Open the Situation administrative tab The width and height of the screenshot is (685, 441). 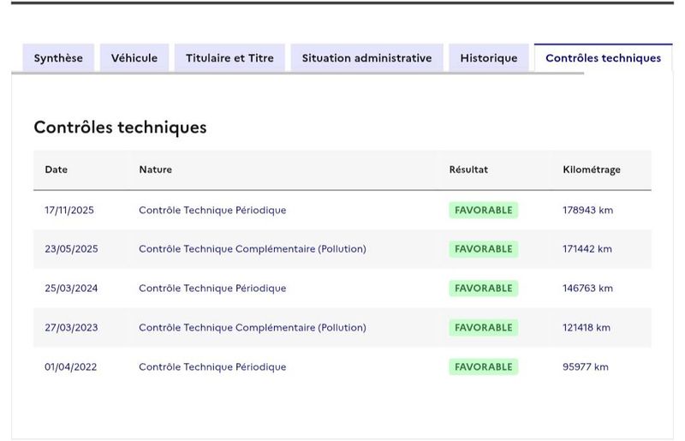click(x=367, y=57)
